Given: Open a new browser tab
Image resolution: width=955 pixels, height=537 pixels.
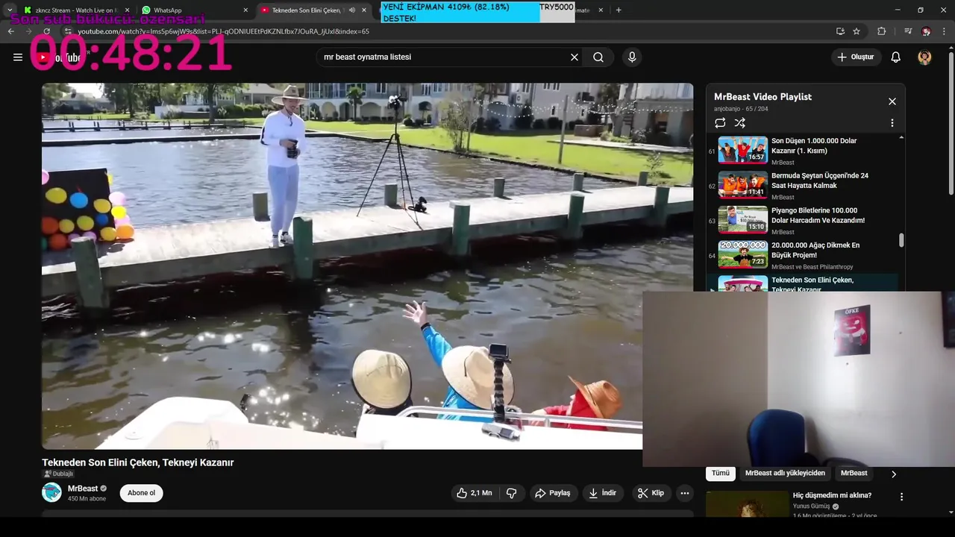Looking at the screenshot, I should click(619, 10).
